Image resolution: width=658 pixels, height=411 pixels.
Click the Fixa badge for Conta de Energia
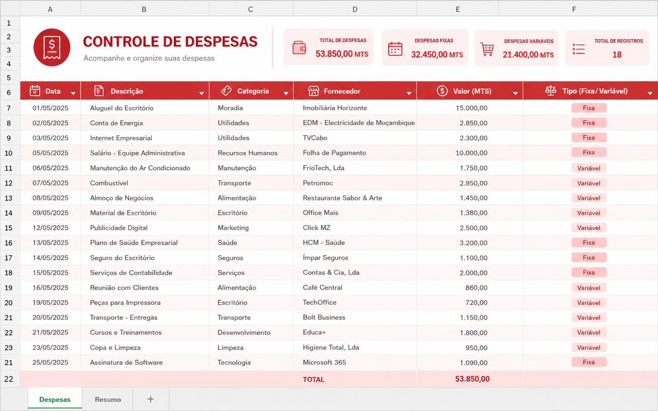[589, 123]
